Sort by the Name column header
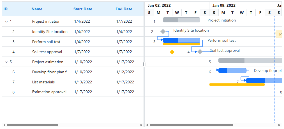This screenshot has height=129, width=284. point(37,9)
